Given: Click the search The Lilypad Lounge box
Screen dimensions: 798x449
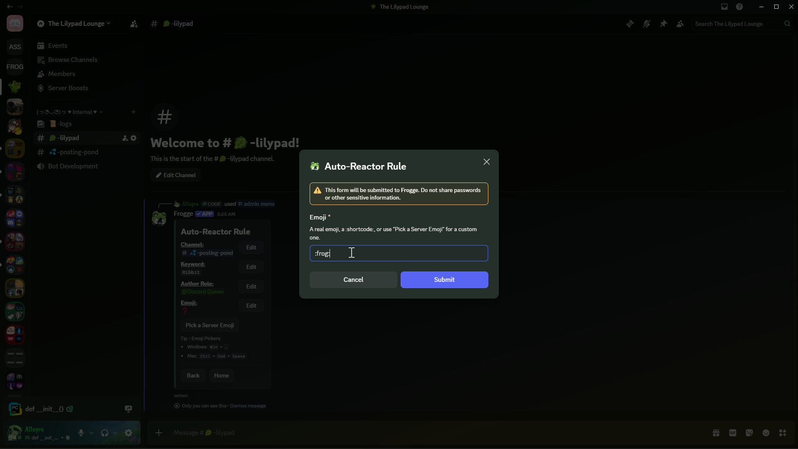Looking at the screenshot, I should (x=742, y=24).
